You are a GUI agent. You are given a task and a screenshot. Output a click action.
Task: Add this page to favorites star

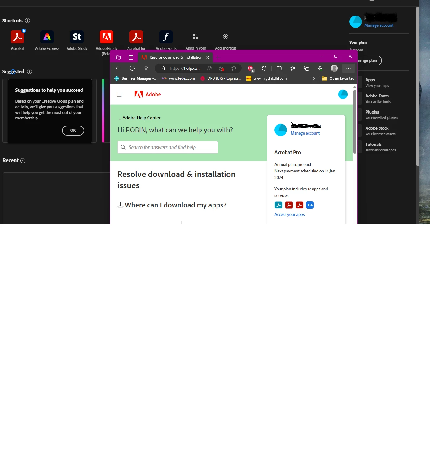234,68
